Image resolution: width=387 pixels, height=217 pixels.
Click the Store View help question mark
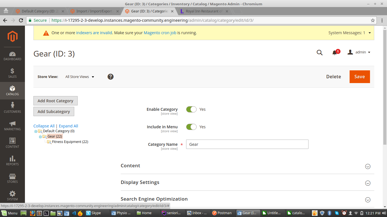pyautogui.click(x=110, y=77)
